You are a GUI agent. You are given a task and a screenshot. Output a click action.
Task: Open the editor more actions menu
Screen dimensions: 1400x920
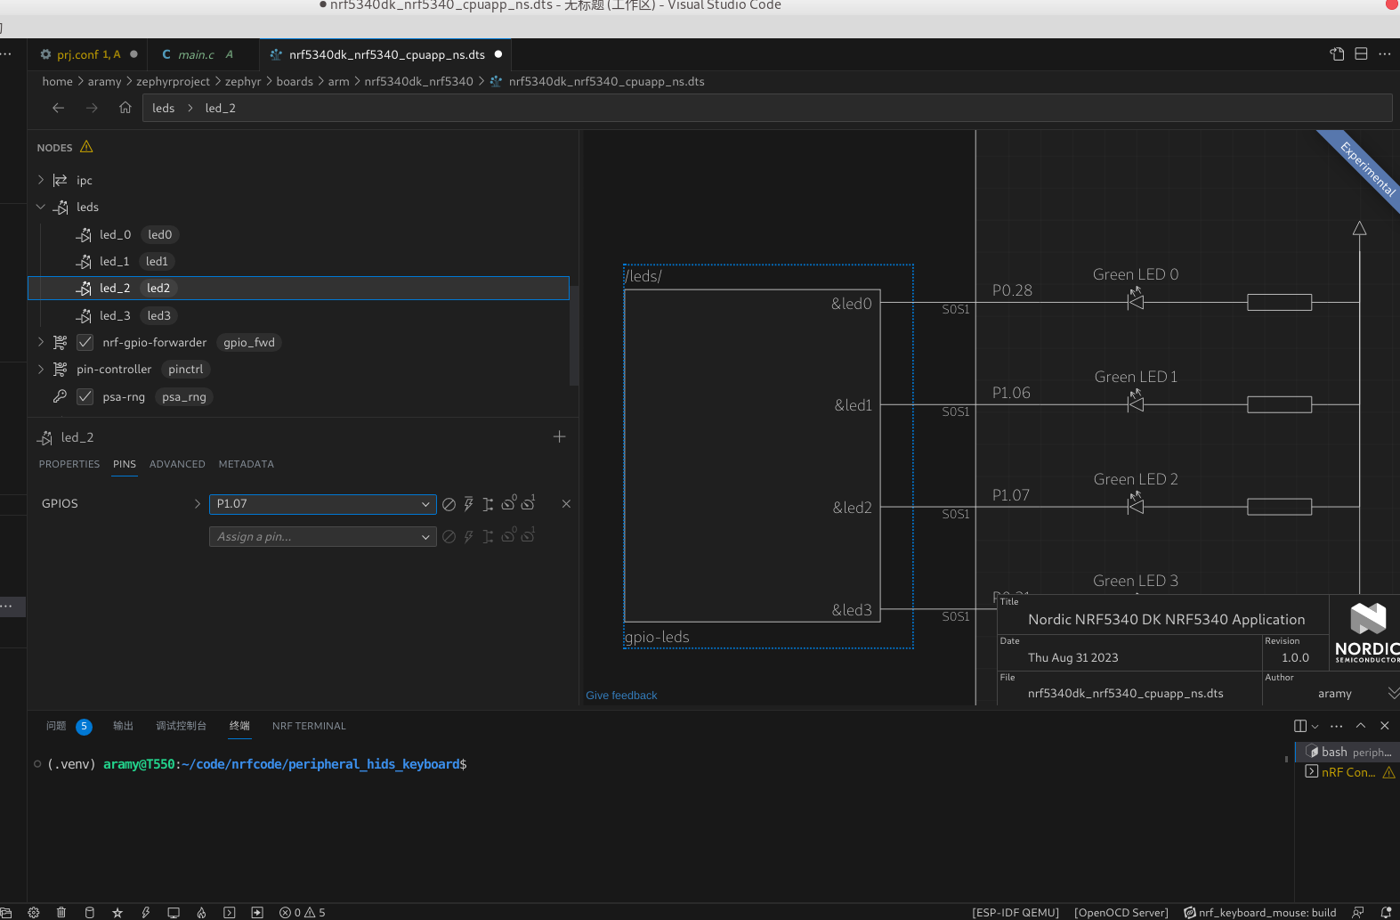(x=1385, y=54)
